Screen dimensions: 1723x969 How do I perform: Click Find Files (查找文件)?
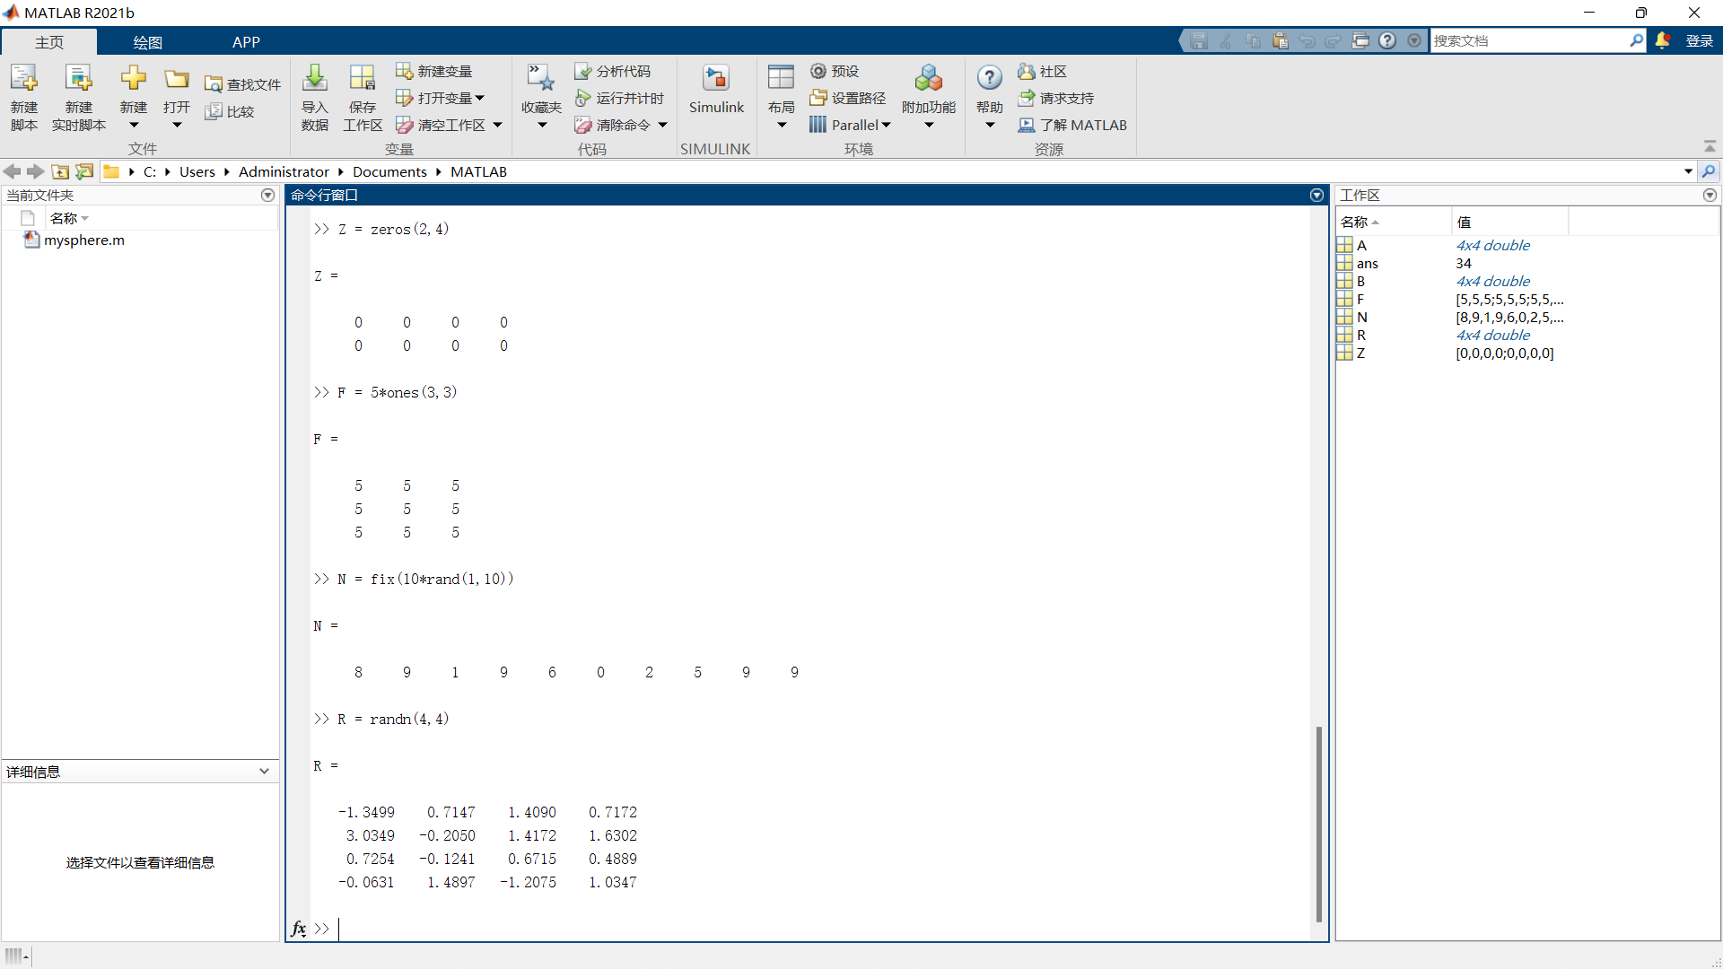pyautogui.click(x=242, y=84)
